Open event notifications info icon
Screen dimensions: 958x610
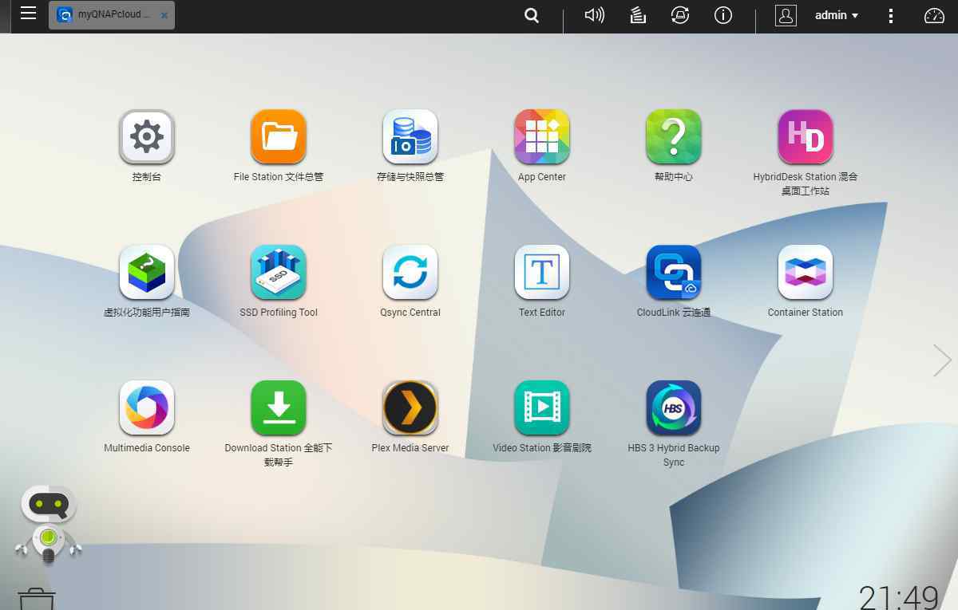[x=723, y=15]
